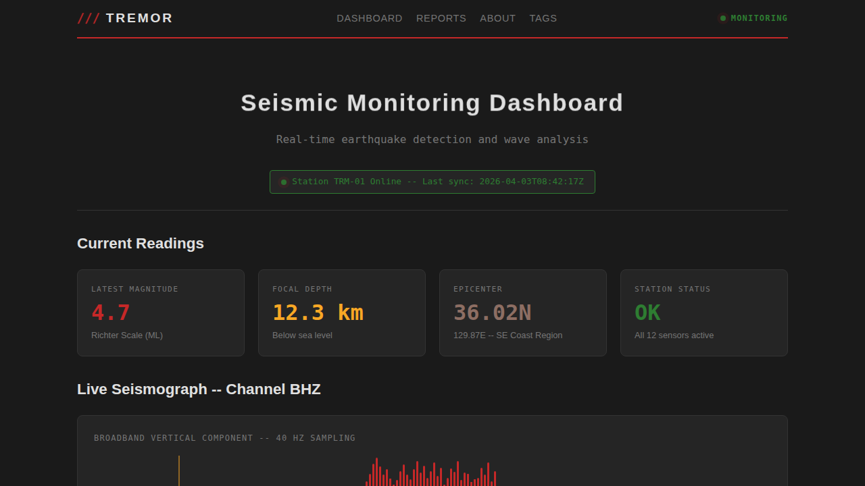
Task: Click the MONITORING status label
Action: pyautogui.click(x=759, y=18)
